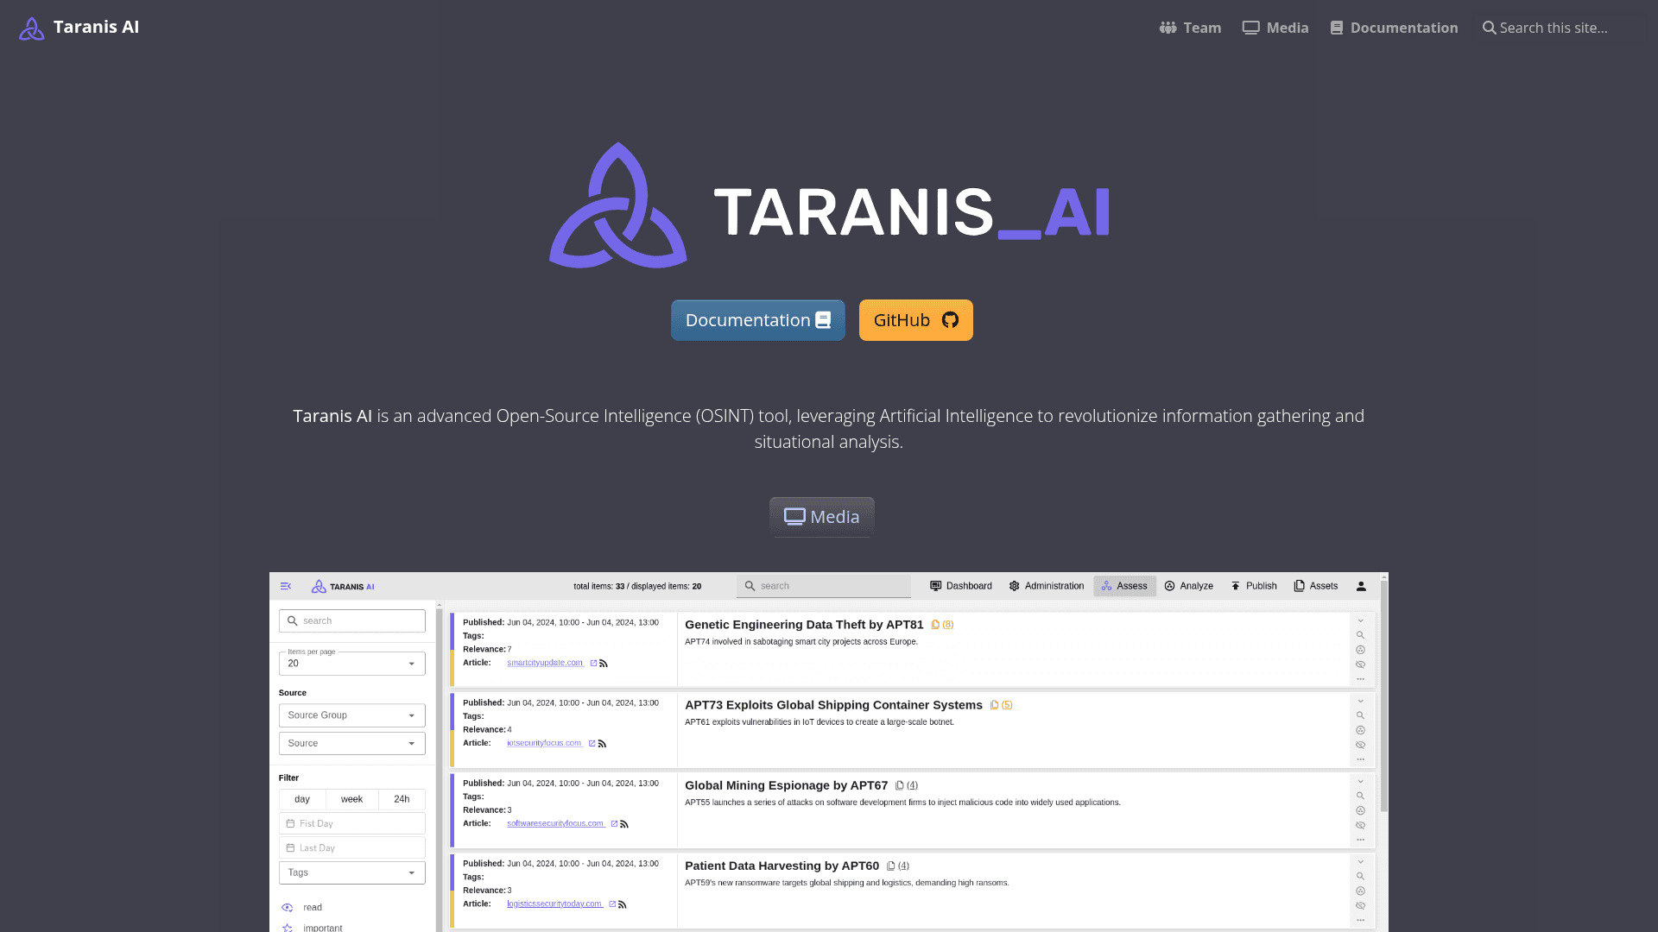This screenshot has height=932, width=1658.
Task: Click the external link icon beside iotsecurityfocus.com
Action: (592, 744)
